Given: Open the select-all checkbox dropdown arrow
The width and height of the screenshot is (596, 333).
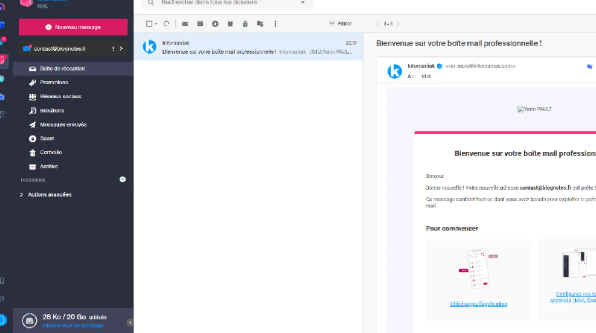Looking at the screenshot, I should (156, 24).
